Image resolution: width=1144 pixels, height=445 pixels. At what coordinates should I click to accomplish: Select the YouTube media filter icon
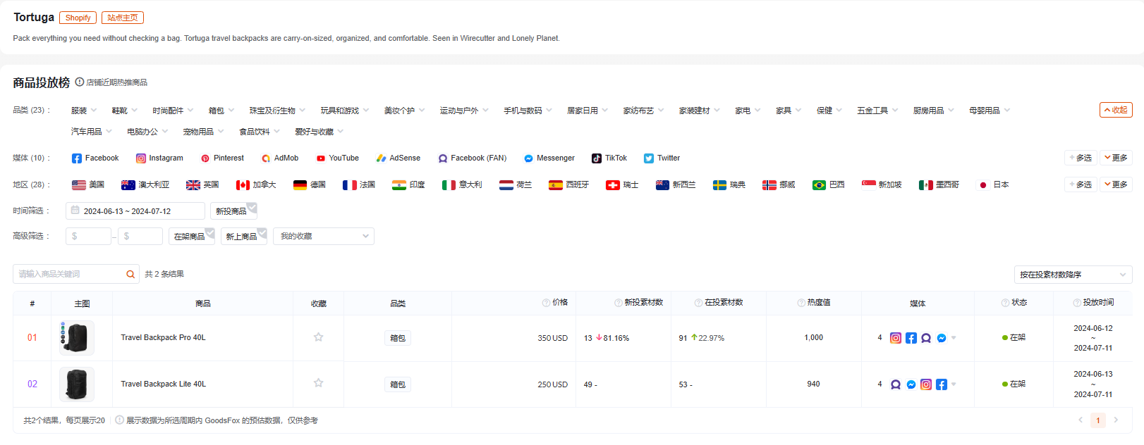tap(321, 158)
